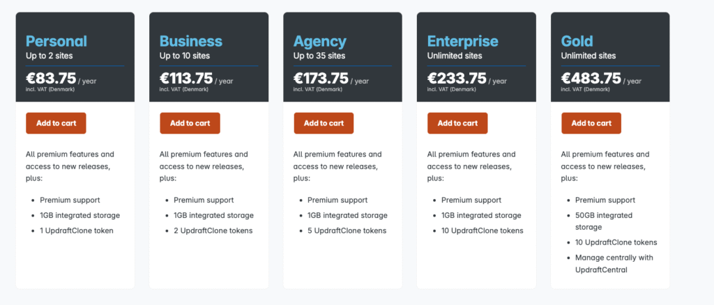Click the €173.75 yearly price

click(321, 79)
